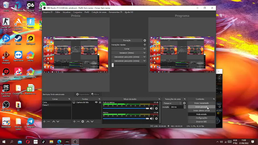258x145 pixels.
Task: Click the Duração 300 ms input field
Action: point(176,107)
